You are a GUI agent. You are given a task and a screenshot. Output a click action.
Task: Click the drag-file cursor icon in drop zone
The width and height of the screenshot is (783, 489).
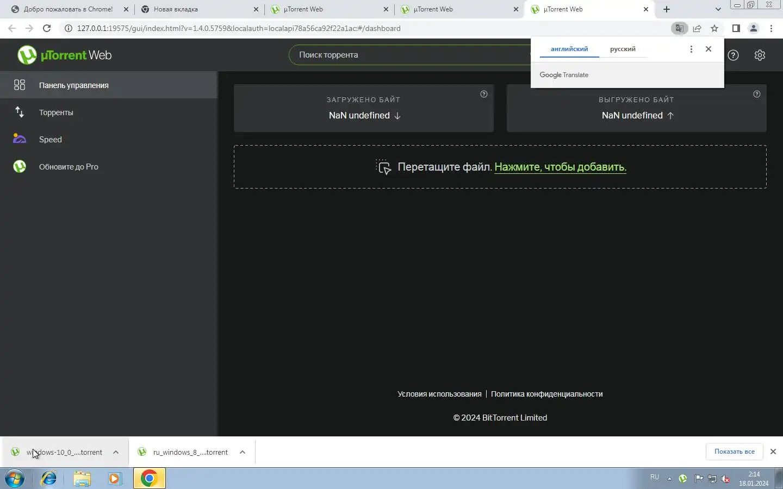tap(384, 167)
